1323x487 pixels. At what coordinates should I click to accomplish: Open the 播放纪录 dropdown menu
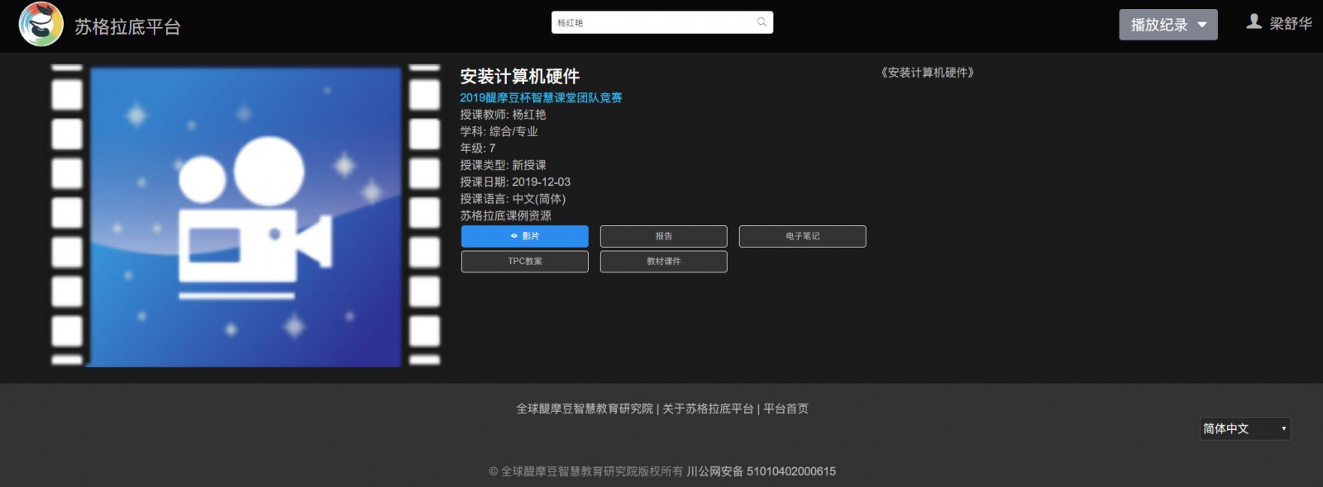click(x=1168, y=25)
